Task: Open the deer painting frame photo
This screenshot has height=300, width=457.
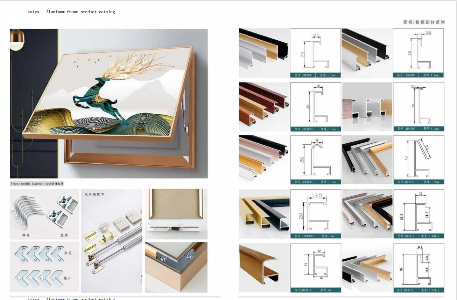Action: 109,103
